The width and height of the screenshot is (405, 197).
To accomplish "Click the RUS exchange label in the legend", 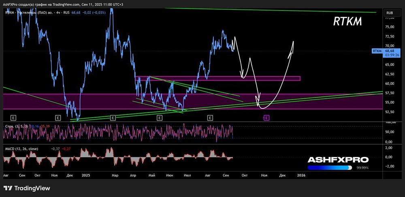I will pos(66,12).
